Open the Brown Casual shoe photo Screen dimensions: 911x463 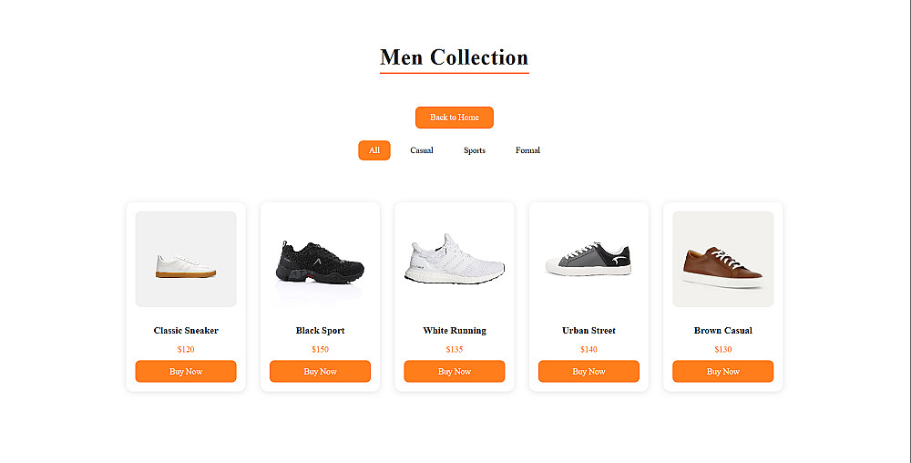click(x=722, y=260)
